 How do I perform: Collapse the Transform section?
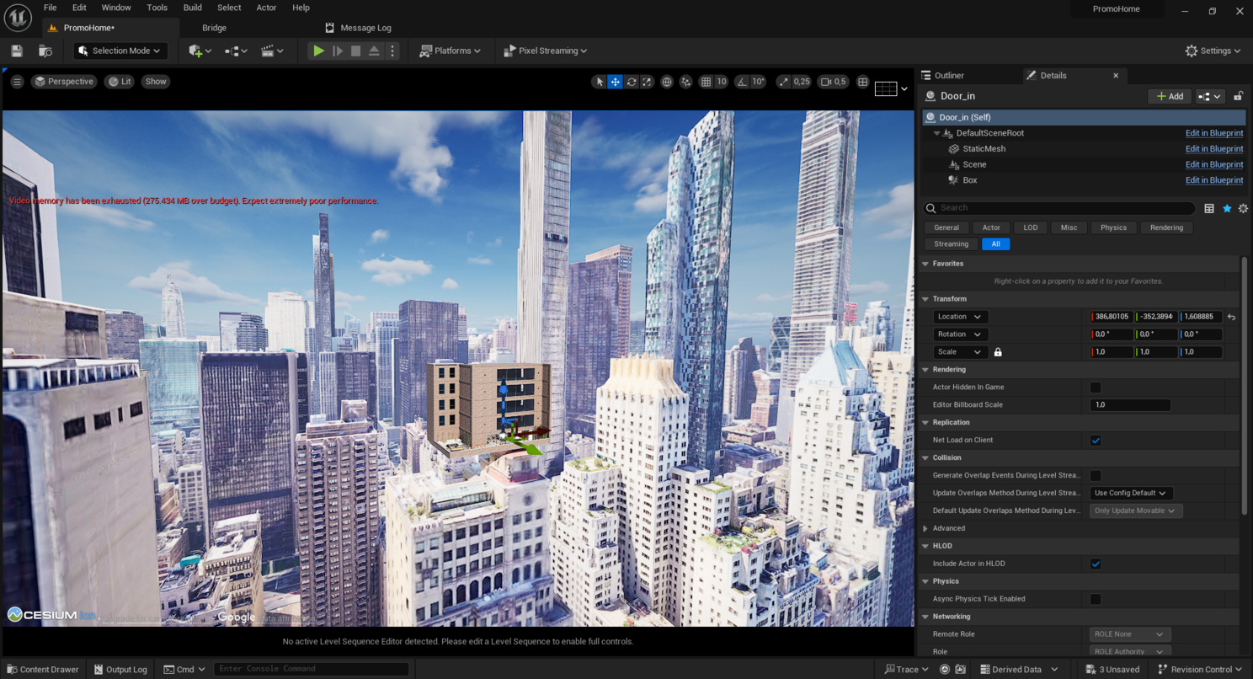coord(925,299)
